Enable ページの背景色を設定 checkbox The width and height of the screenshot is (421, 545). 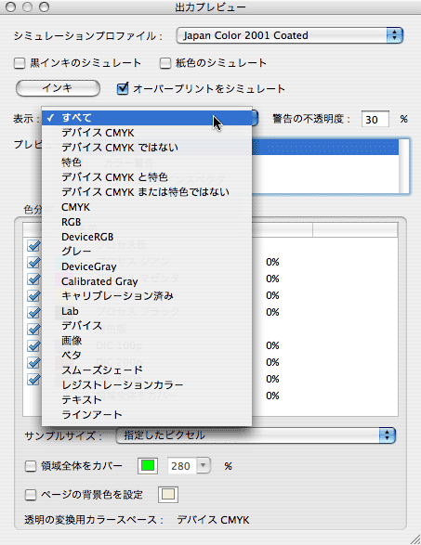(31, 495)
